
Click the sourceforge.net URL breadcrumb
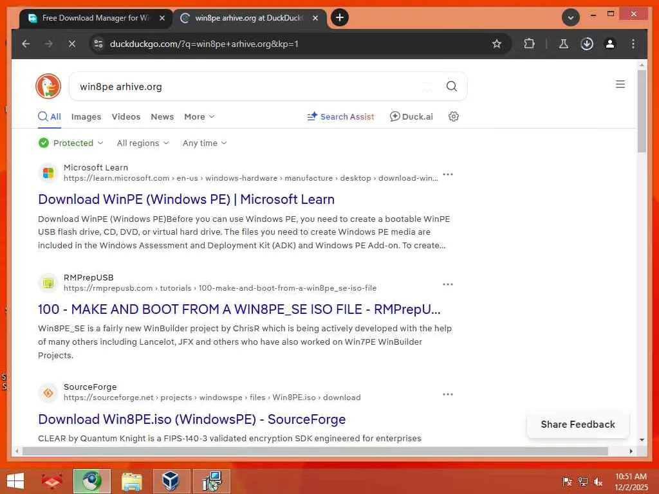212,398
